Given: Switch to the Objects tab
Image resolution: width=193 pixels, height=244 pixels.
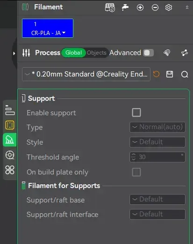Looking at the screenshot, I should pyautogui.click(x=97, y=53).
